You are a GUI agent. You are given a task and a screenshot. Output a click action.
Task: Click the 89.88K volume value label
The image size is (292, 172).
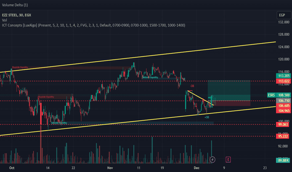[x=283, y=160]
